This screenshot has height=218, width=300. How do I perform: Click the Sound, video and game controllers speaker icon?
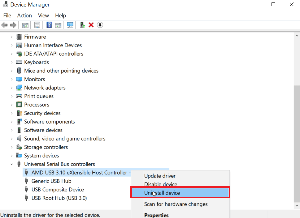click(19, 138)
